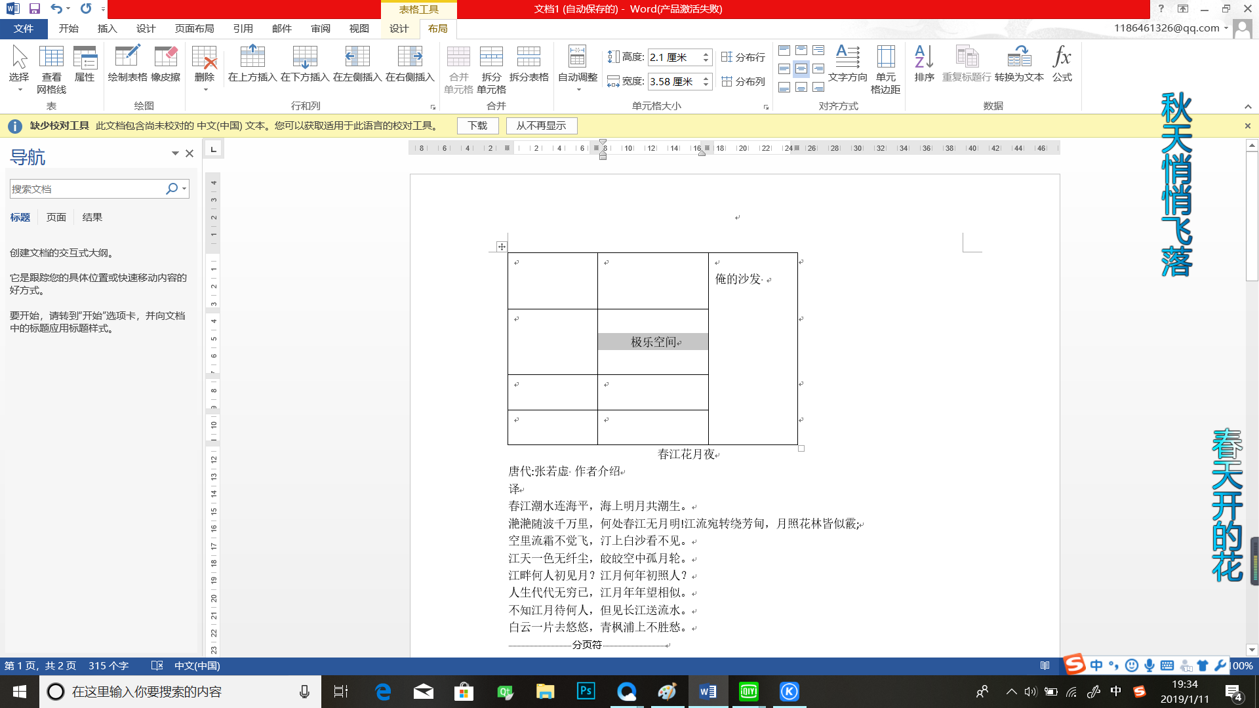Click the search document input field
The width and height of the screenshot is (1259, 708).
pos(87,189)
